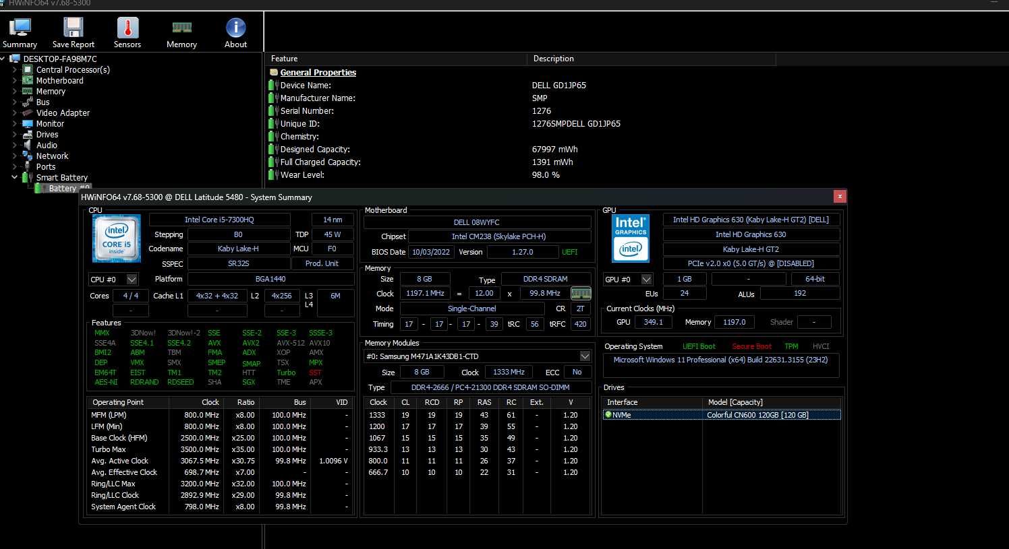Image resolution: width=1009 pixels, height=549 pixels.
Task: Expand the Motherboard tree node
Action: pos(15,80)
